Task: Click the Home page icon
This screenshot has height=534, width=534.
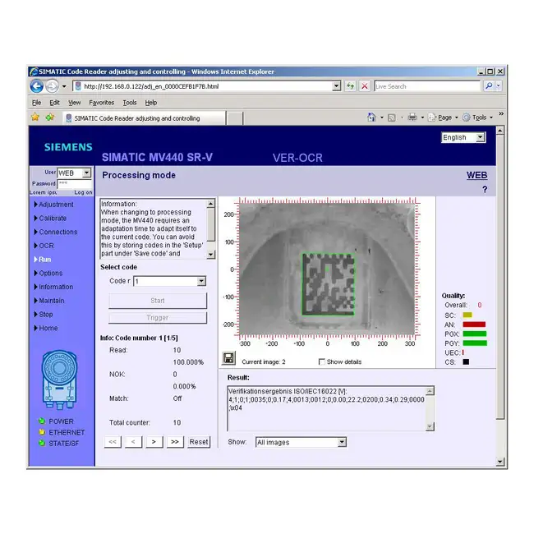Action: click(x=371, y=117)
